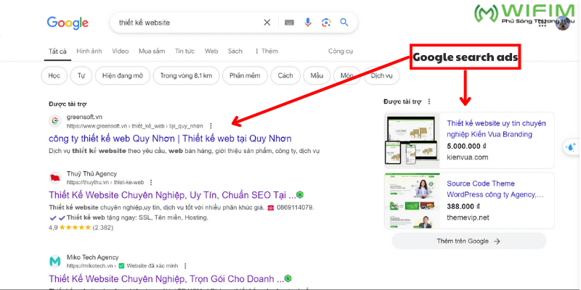Start voice search with microphone icon
Viewport: 581px width, 290px height.
pyautogui.click(x=307, y=22)
